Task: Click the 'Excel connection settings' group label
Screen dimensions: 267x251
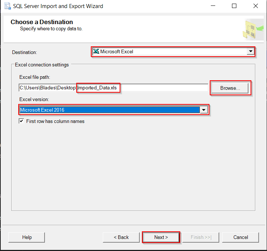Action: [42, 65]
